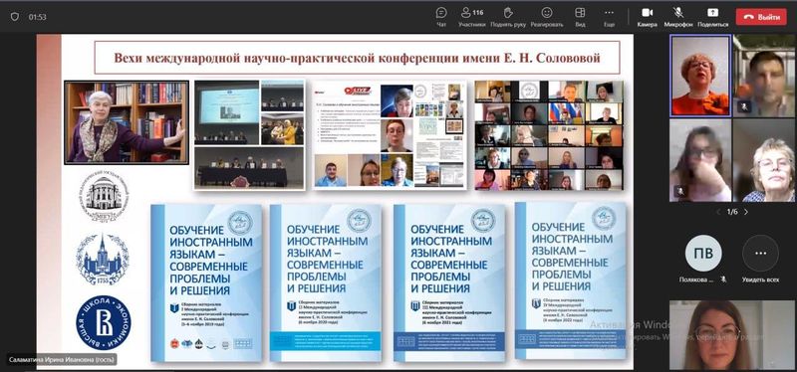Toggle the Камера on or off
The image size is (797, 372).
[x=647, y=16]
